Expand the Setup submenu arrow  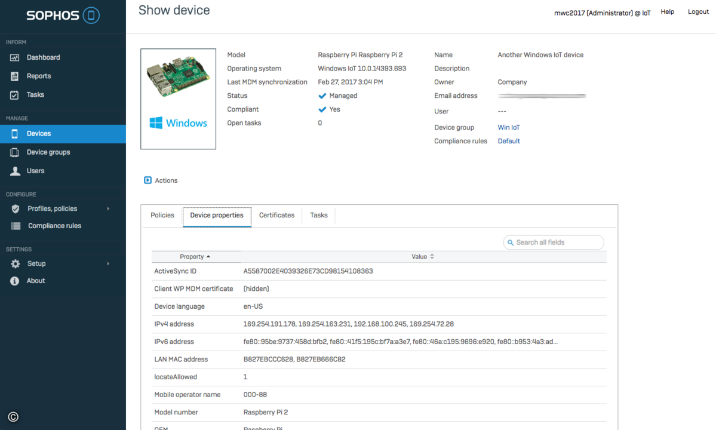pyautogui.click(x=108, y=264)
